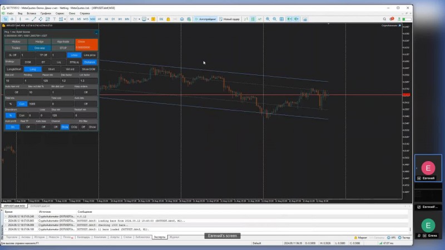Pick the horizontal line drawing tool

tap(27, 19)
